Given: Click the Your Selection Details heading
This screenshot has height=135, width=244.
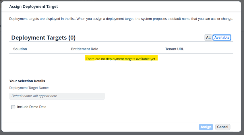Looking at the screenshot, I should pyautogui.click(x=27, y=81).
